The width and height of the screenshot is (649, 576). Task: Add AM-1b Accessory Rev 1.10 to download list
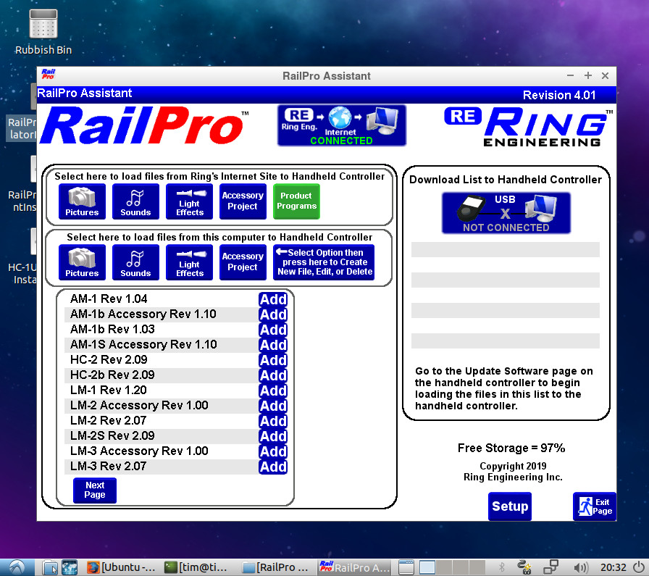click(x=273, y=314)
